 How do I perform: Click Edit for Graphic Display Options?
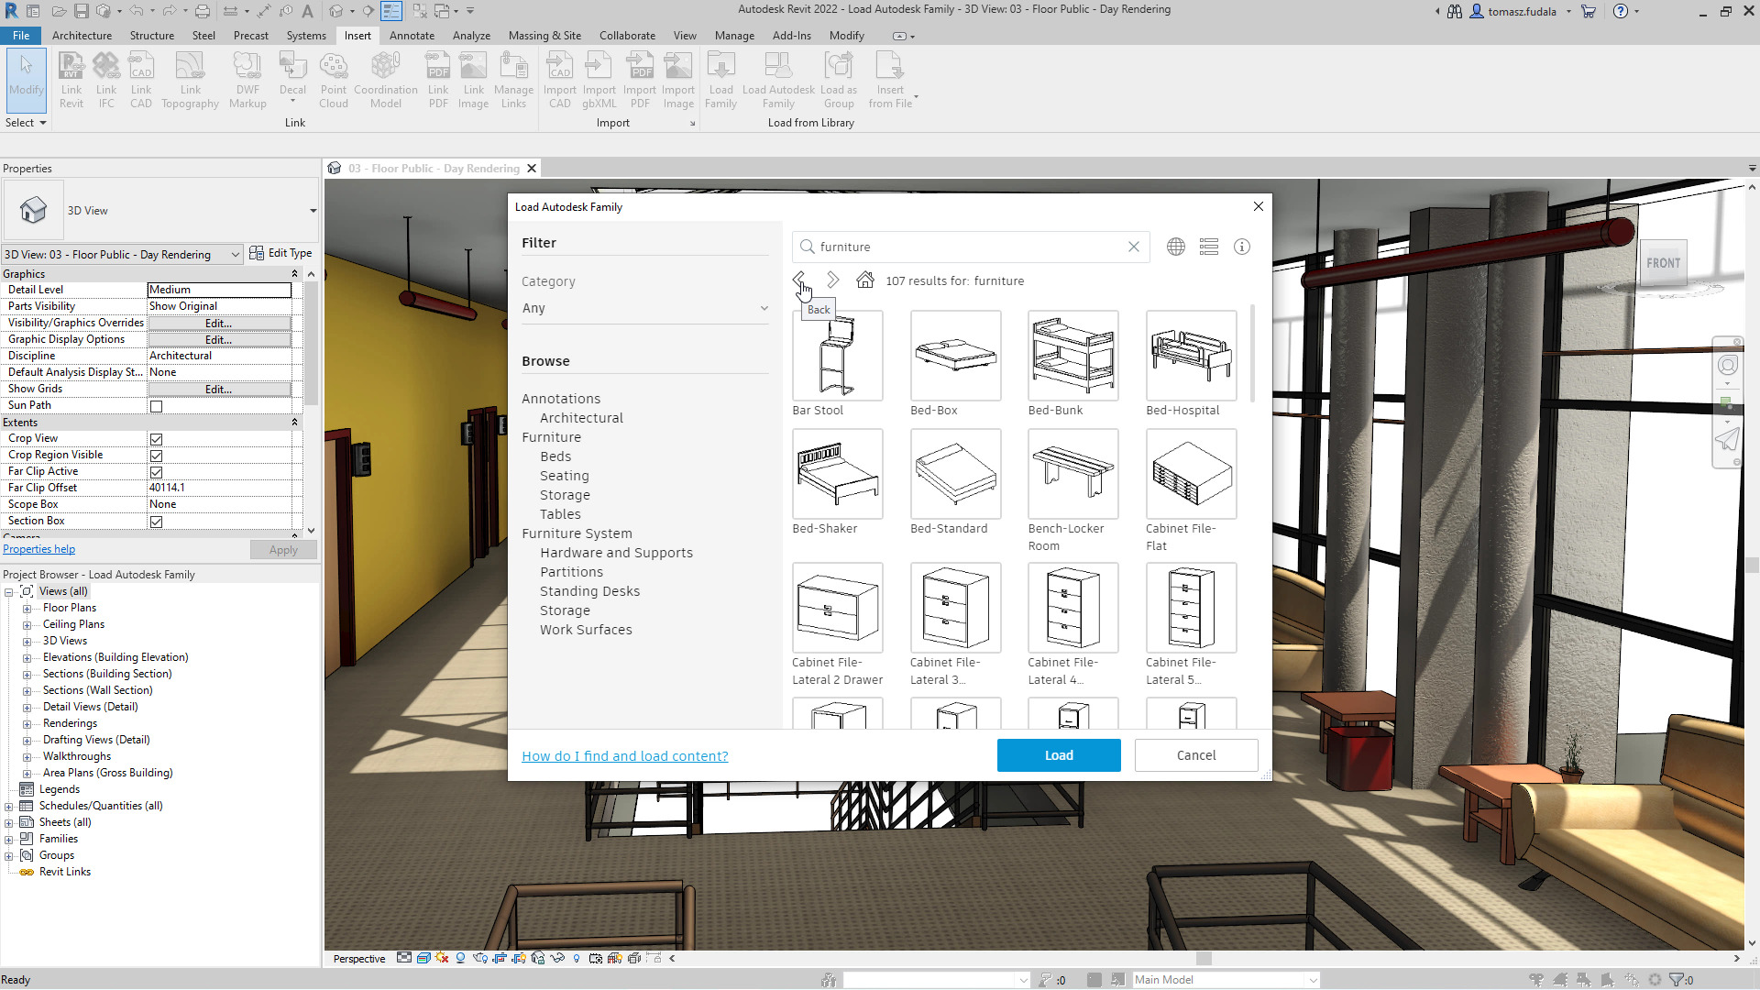[219, 340]
